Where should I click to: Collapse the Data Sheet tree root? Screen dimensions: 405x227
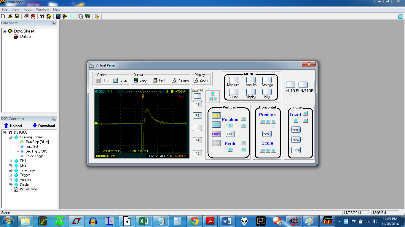4,31
